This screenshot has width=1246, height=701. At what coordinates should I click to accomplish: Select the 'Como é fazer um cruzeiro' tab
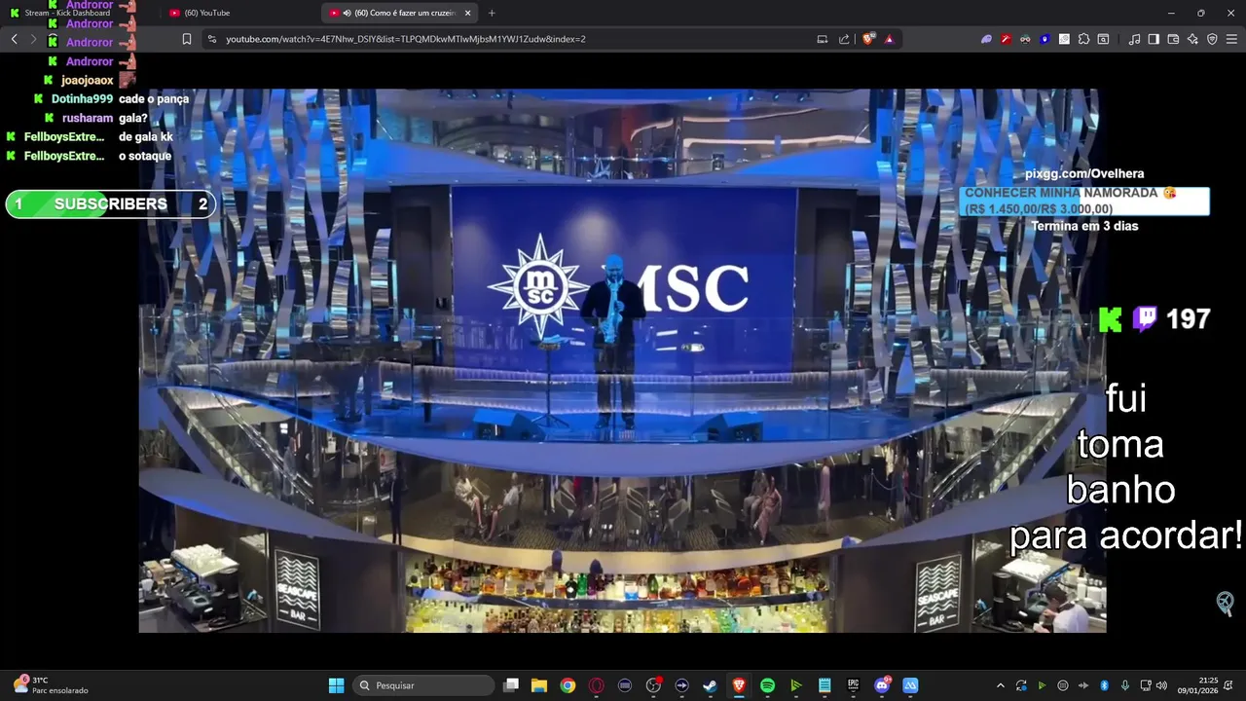(399, 13)
